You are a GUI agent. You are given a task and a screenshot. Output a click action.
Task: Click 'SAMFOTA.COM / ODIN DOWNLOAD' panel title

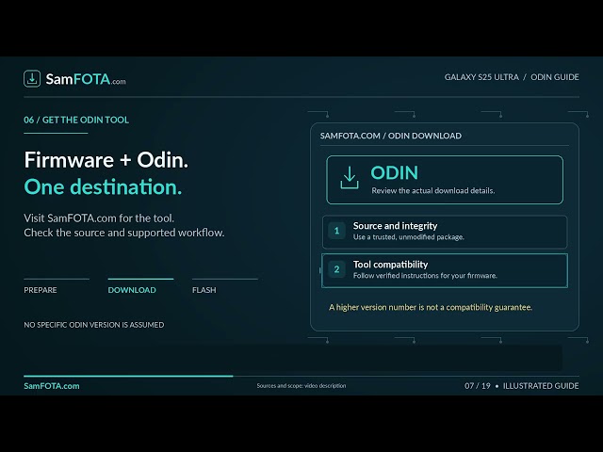(x=391, y=136)
